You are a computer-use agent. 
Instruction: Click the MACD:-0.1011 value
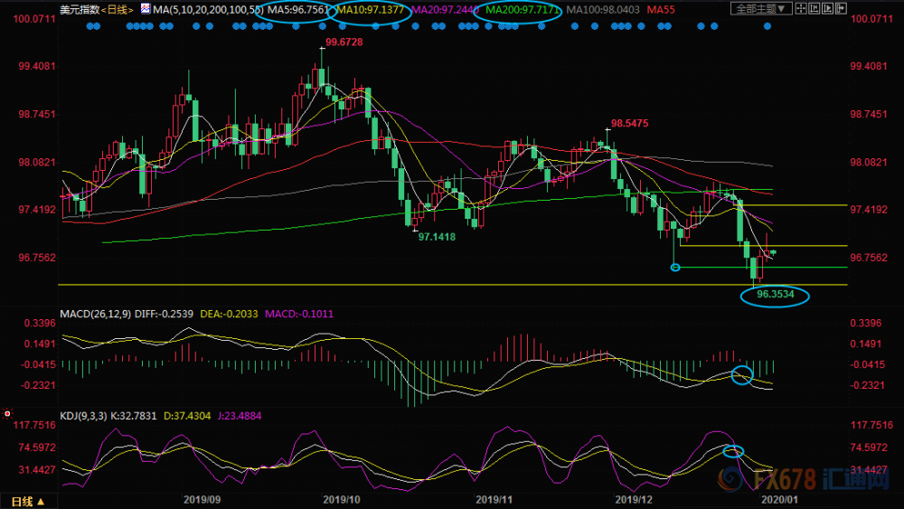click(298, 314)
